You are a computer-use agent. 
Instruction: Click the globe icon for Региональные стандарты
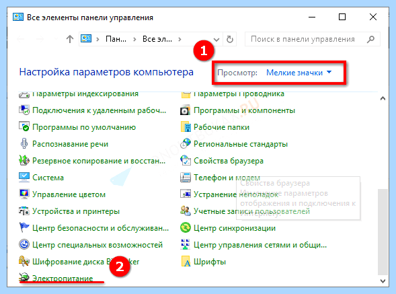tap(186, 143)
